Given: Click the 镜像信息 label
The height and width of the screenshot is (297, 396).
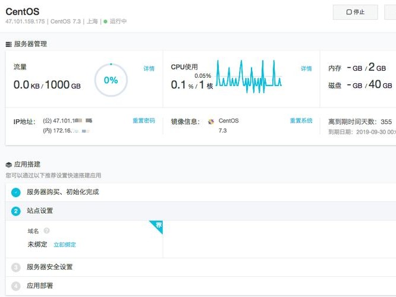Looking at the screenshot, I should click(186, 122).
